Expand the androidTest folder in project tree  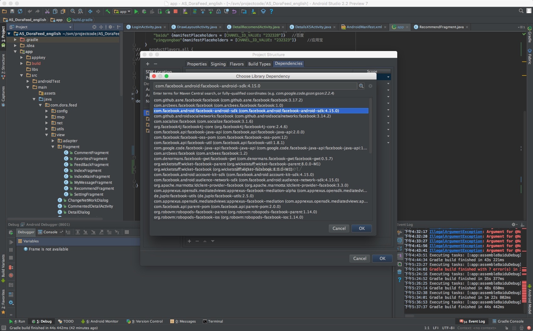[28, 81]
